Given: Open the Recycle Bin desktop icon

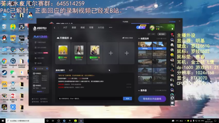Looking at the screenshot, I should point(4,28).
